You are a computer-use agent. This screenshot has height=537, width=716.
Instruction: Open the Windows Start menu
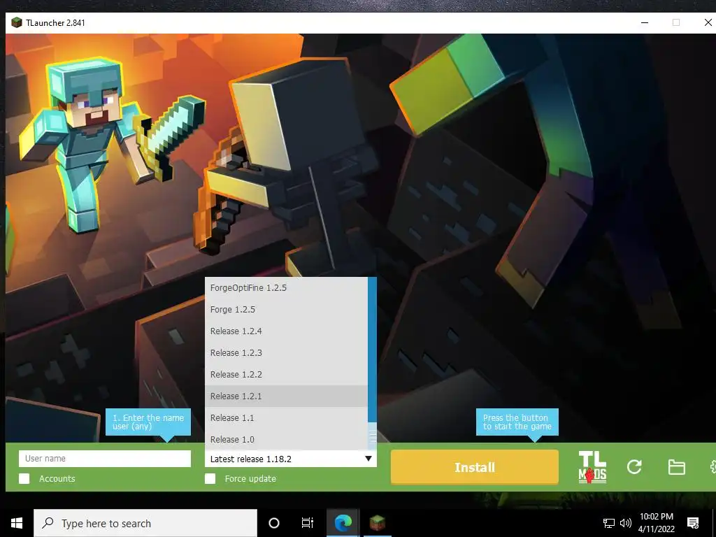pyautogui.click(x=17, y=523)
